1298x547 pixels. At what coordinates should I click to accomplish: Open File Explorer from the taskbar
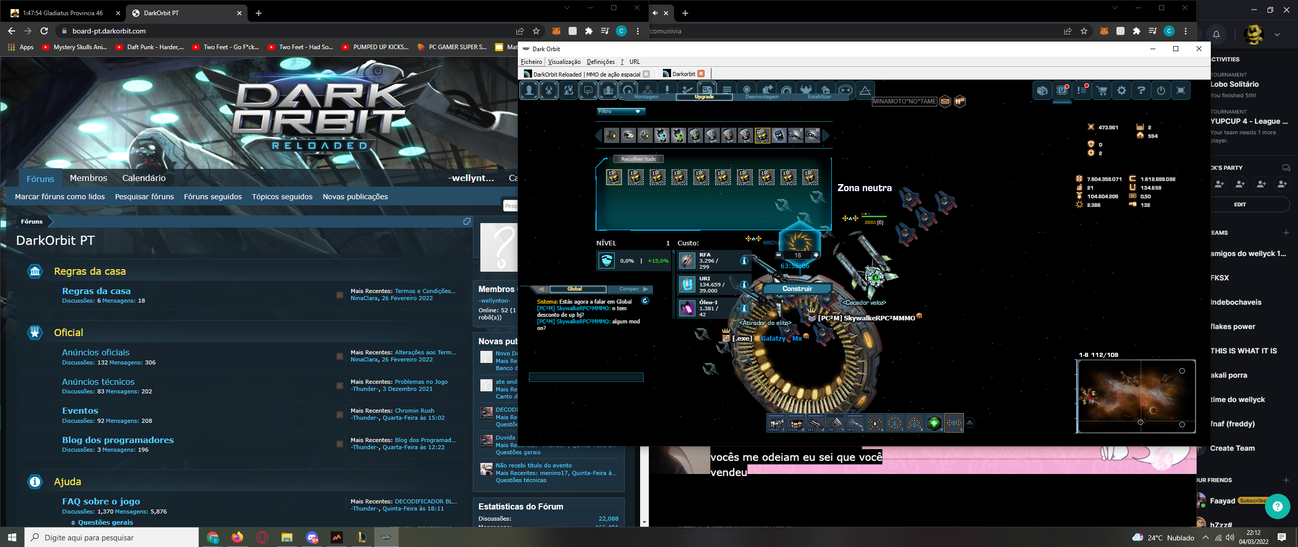287,537
